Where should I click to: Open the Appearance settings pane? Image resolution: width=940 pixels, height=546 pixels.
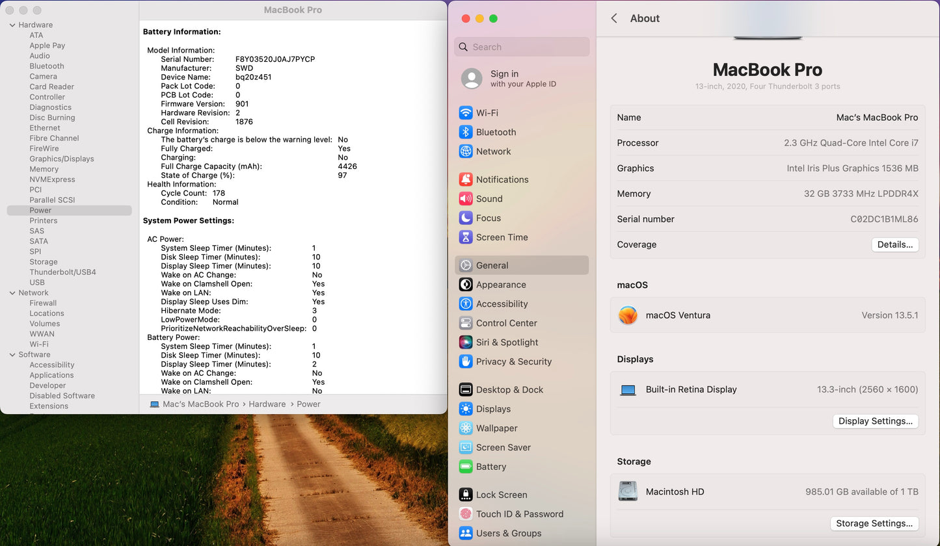500,285
